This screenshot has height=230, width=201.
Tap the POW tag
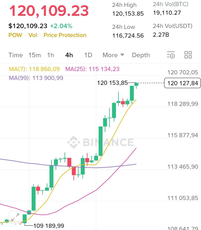point(15,35)
